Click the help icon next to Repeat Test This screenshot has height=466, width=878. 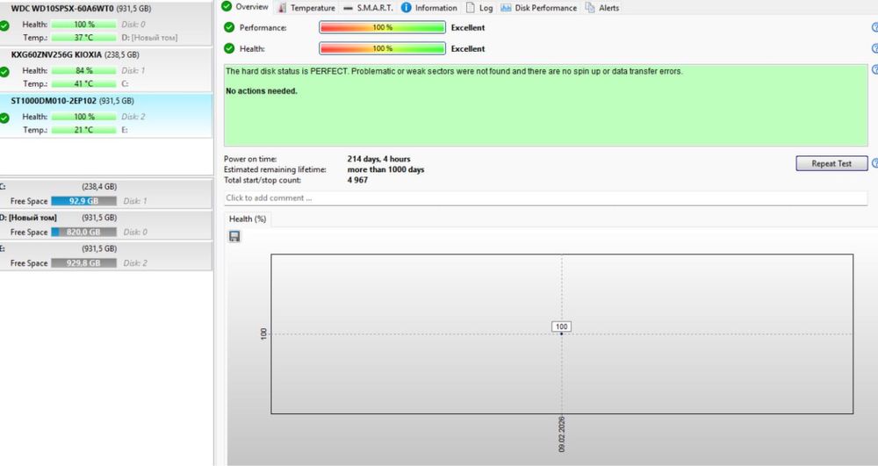point(874,163)
